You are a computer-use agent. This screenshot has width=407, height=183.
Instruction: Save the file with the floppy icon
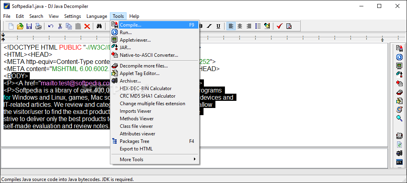tap(29, 26)
